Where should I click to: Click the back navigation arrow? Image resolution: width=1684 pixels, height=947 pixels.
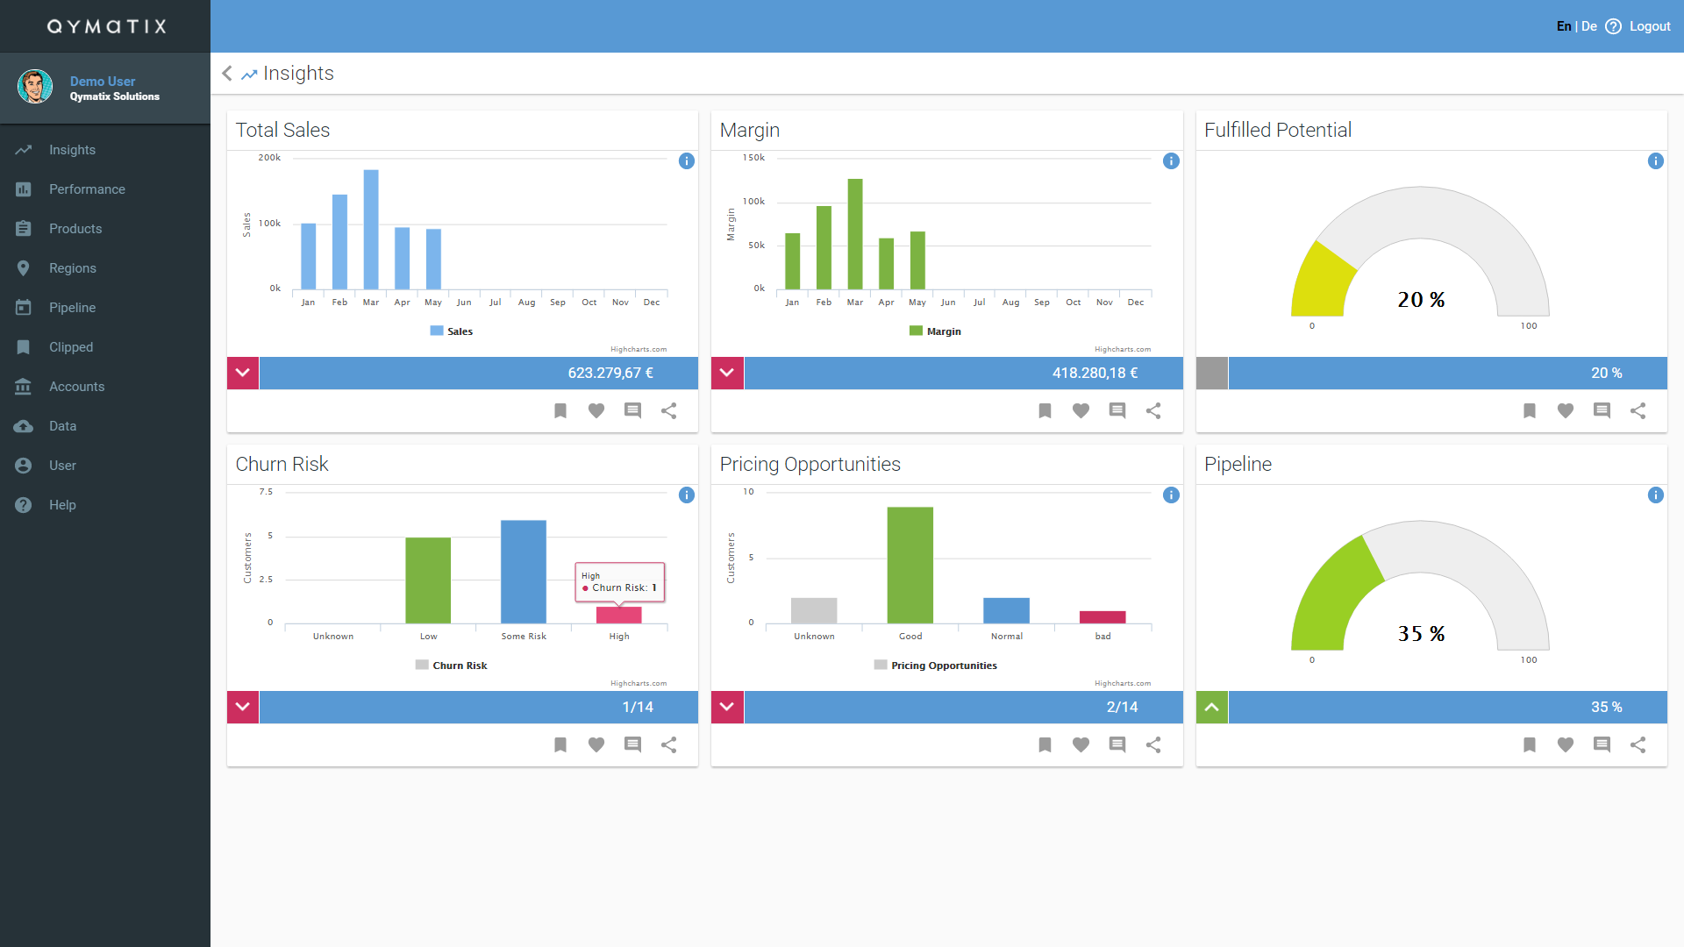pyautogui.click(x=226, y=73)
